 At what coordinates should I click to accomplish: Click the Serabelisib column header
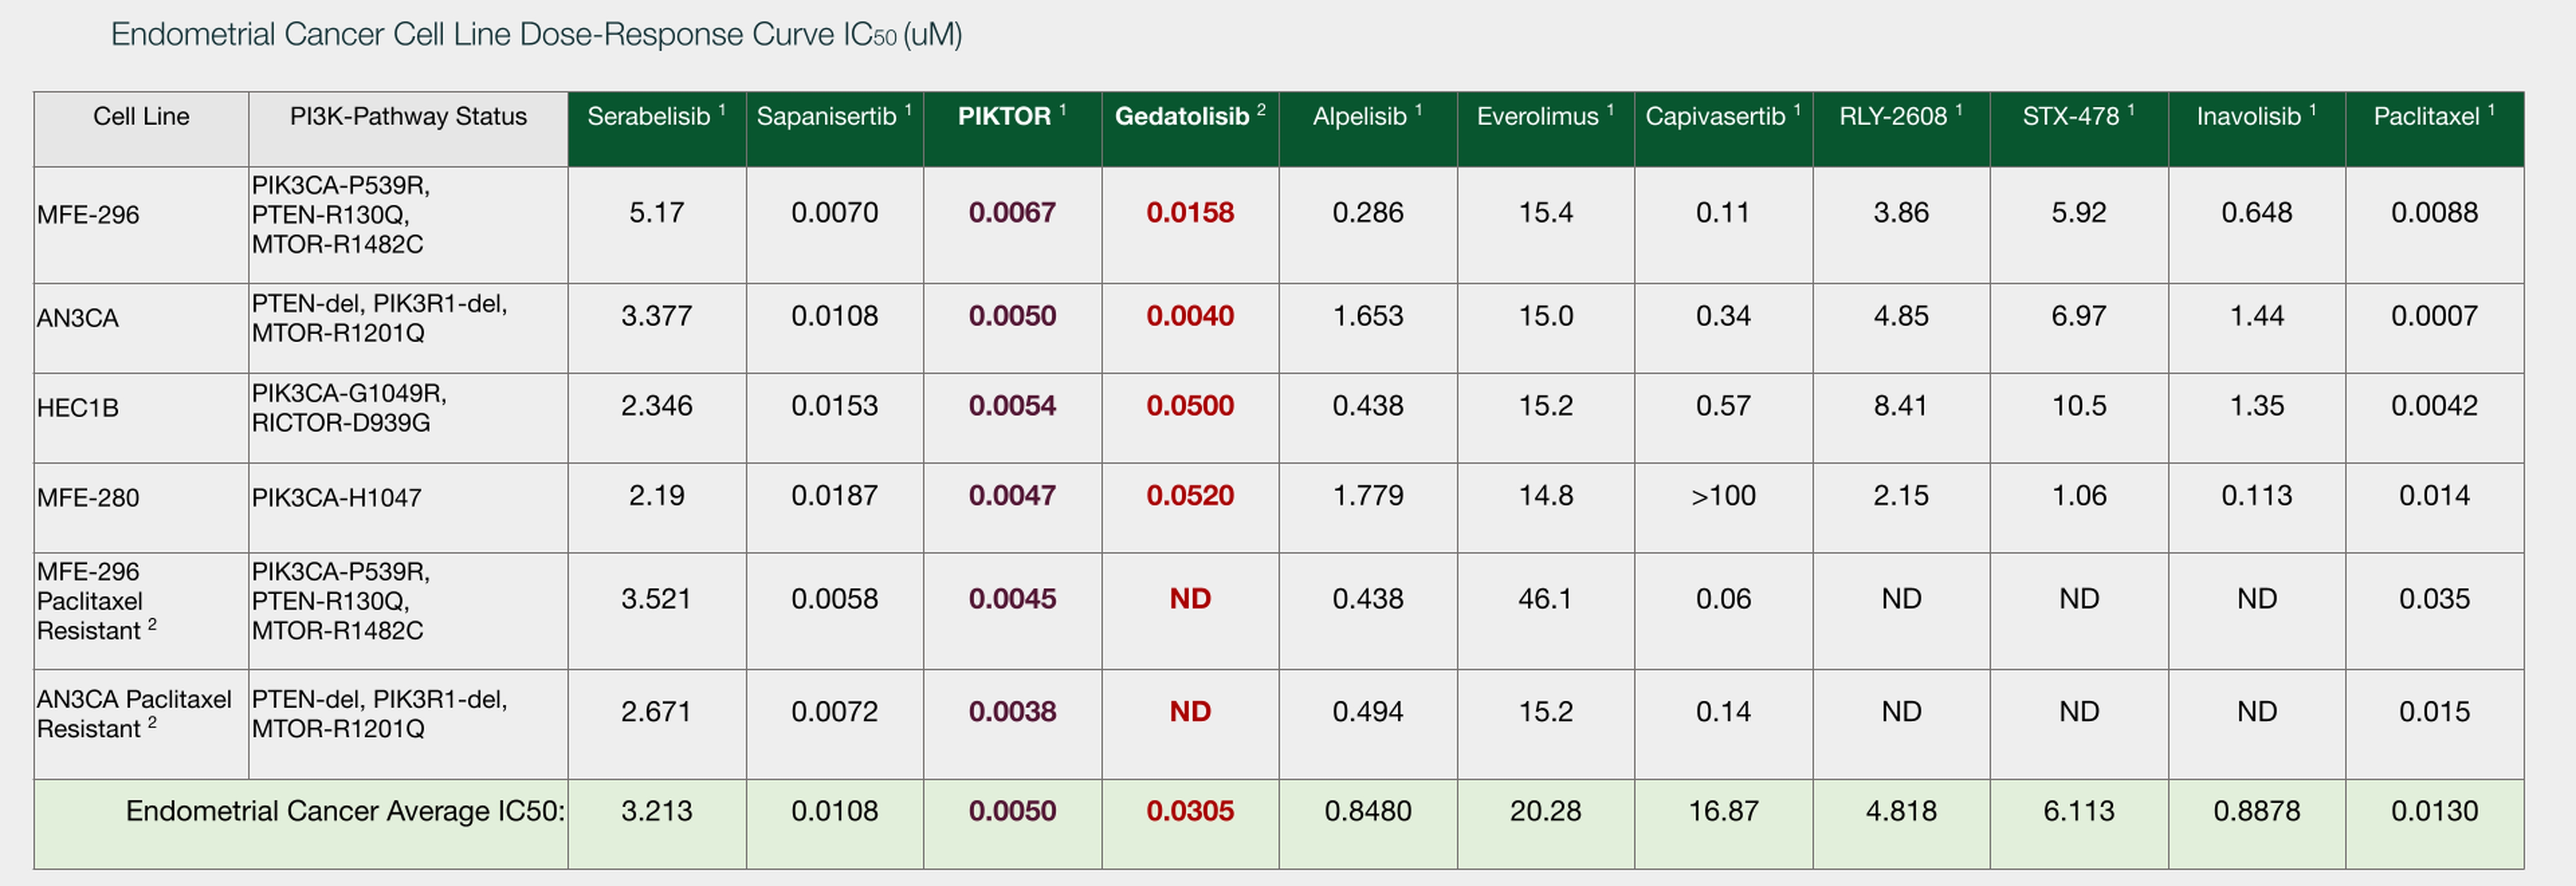(655, 117)
